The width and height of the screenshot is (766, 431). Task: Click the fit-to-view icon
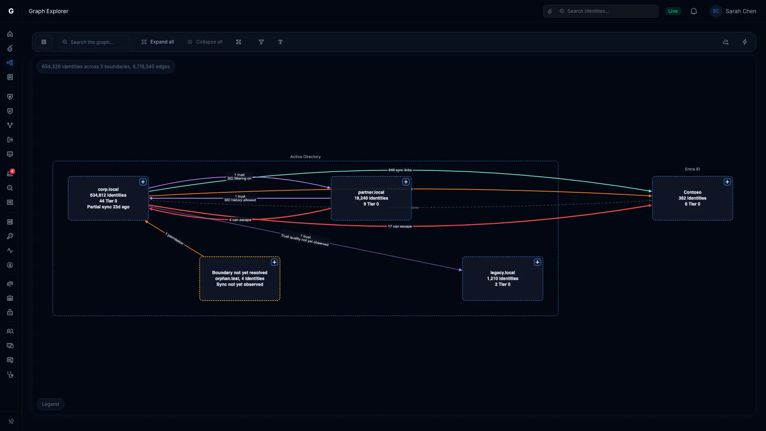pyautogui.click(x=239, y=42)
